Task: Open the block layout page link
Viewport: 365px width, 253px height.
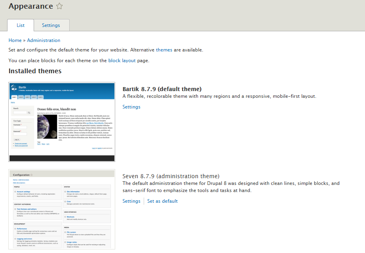Action: click(122, 61)
